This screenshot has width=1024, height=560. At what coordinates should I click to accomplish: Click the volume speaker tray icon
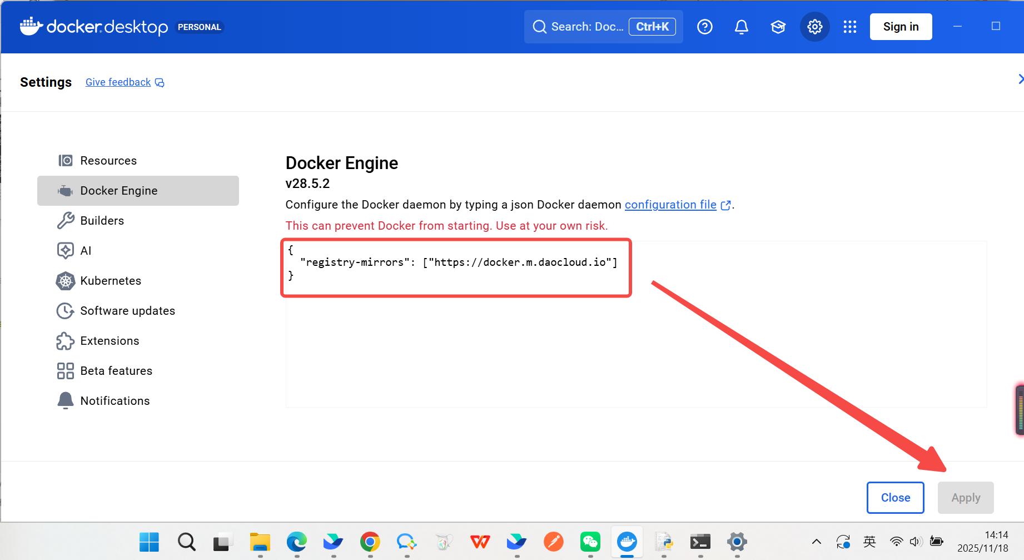pos(916,542)
